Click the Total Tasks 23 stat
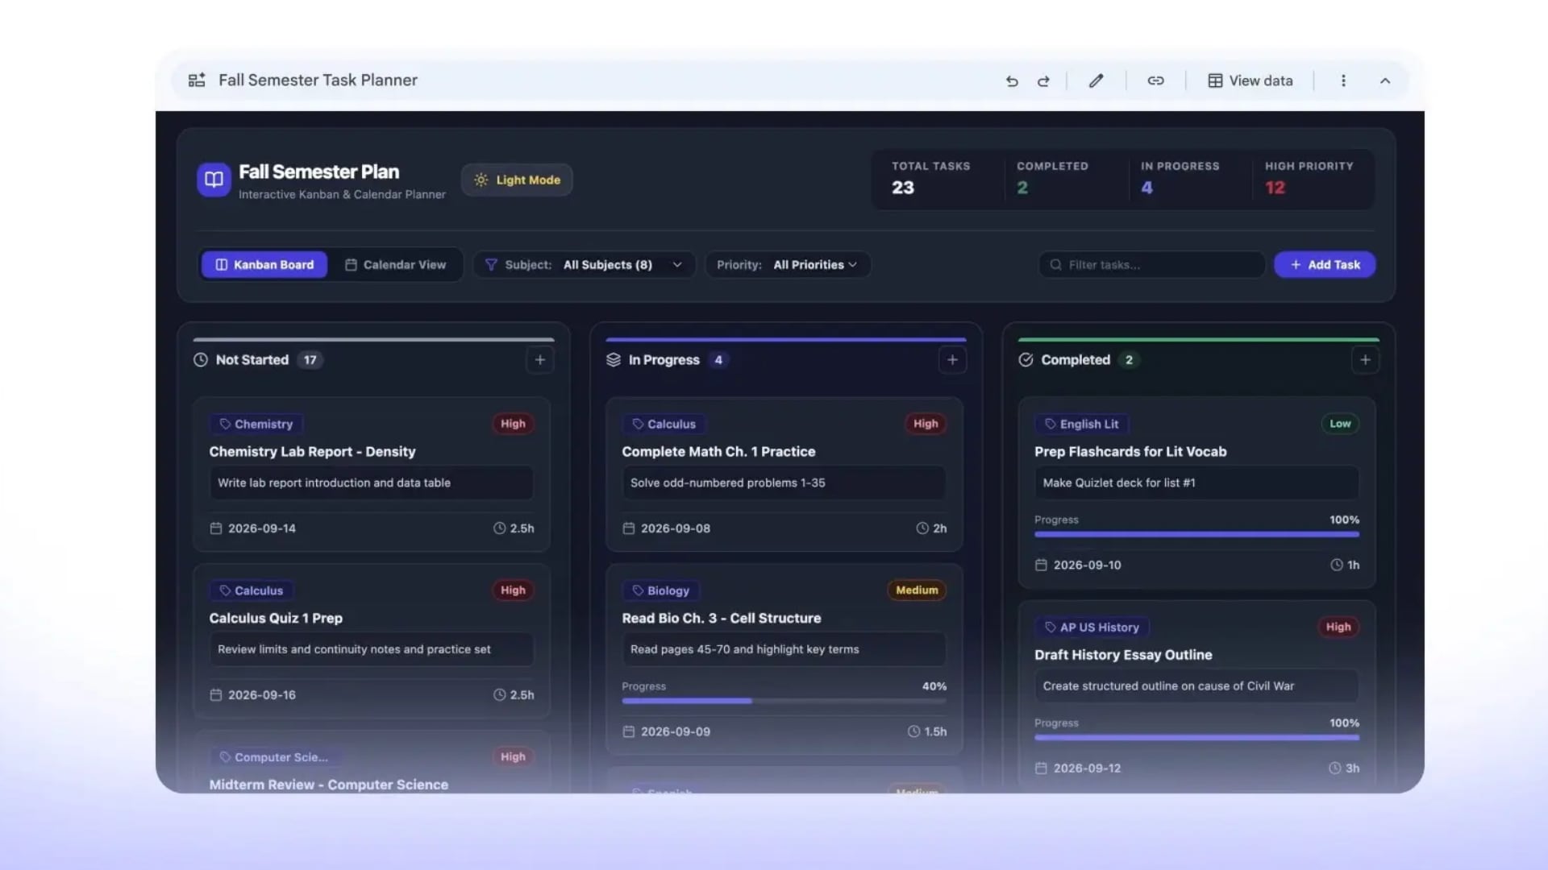Viewport: 1548px width, 870px height. point(930,178)
